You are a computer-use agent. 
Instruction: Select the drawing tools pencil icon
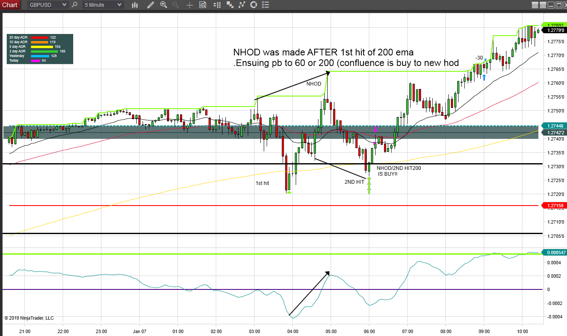(x=151, y=5)
